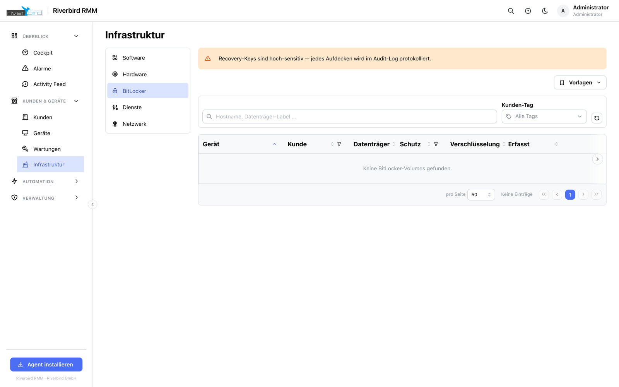This screenshot has width=619, height=387.
Task: Click the Riverbird logo
Action: tap(24, 11)
